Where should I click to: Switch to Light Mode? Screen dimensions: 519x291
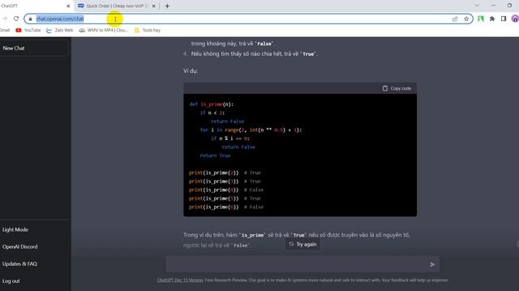coord(15,230)
